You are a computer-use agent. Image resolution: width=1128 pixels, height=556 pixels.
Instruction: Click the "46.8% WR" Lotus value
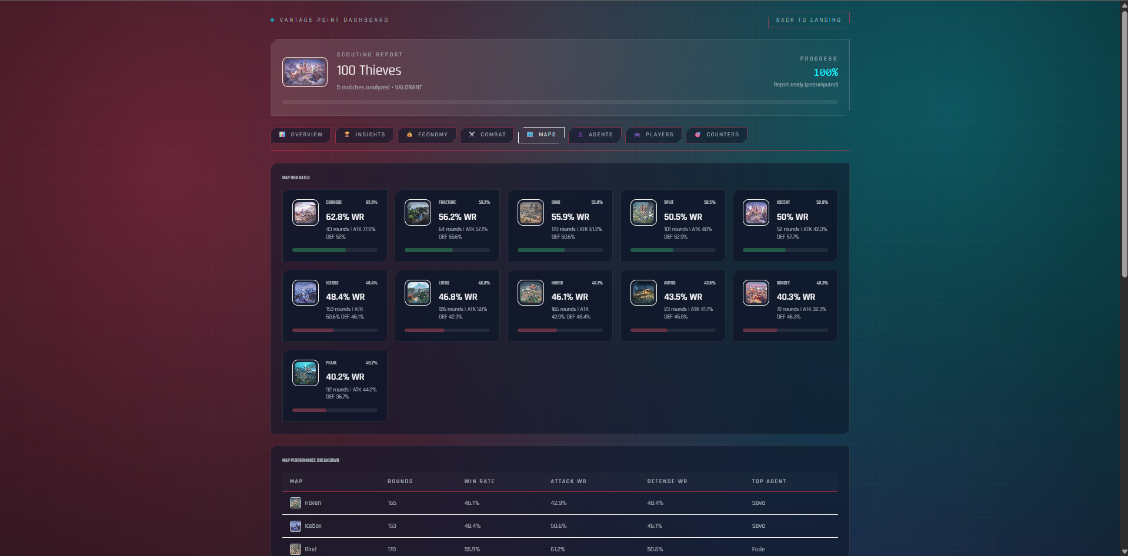[458, 297]
